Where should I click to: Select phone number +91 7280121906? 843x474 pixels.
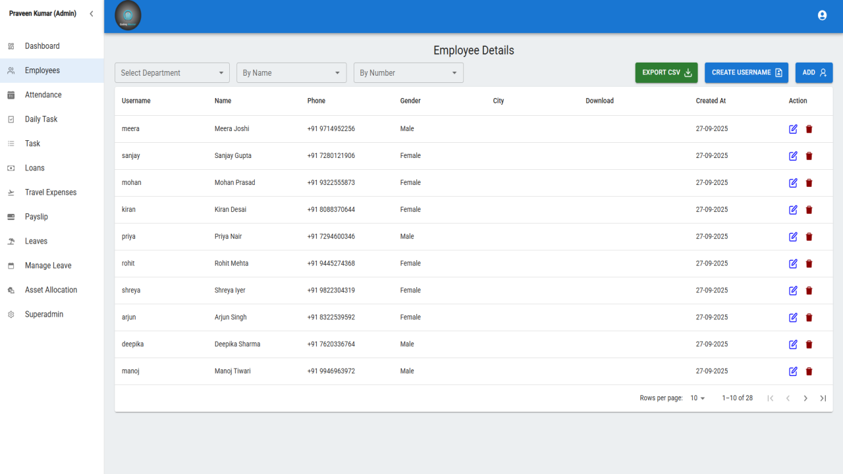(x=331, y=156)
